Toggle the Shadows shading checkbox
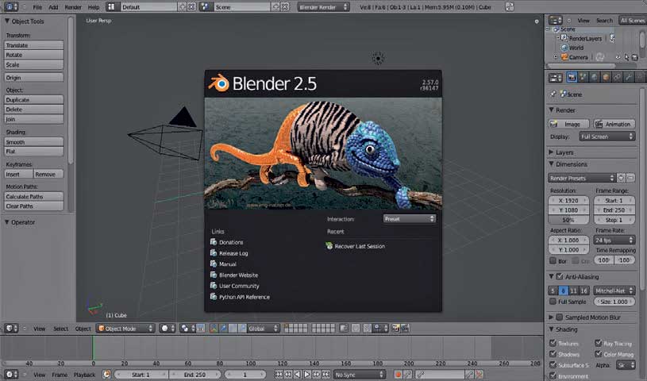Image resolution: width=647 pixels, height=381 pixels. pyautogui.click(x=553, y=354)
